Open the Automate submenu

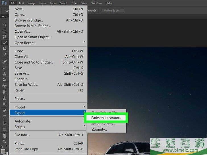click(x=48, y=121)
